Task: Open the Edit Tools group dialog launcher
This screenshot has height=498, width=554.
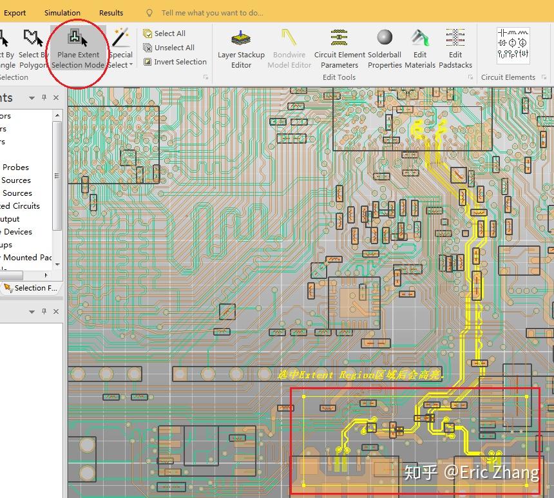Action: pyautogui.click(x=470, y=77)
